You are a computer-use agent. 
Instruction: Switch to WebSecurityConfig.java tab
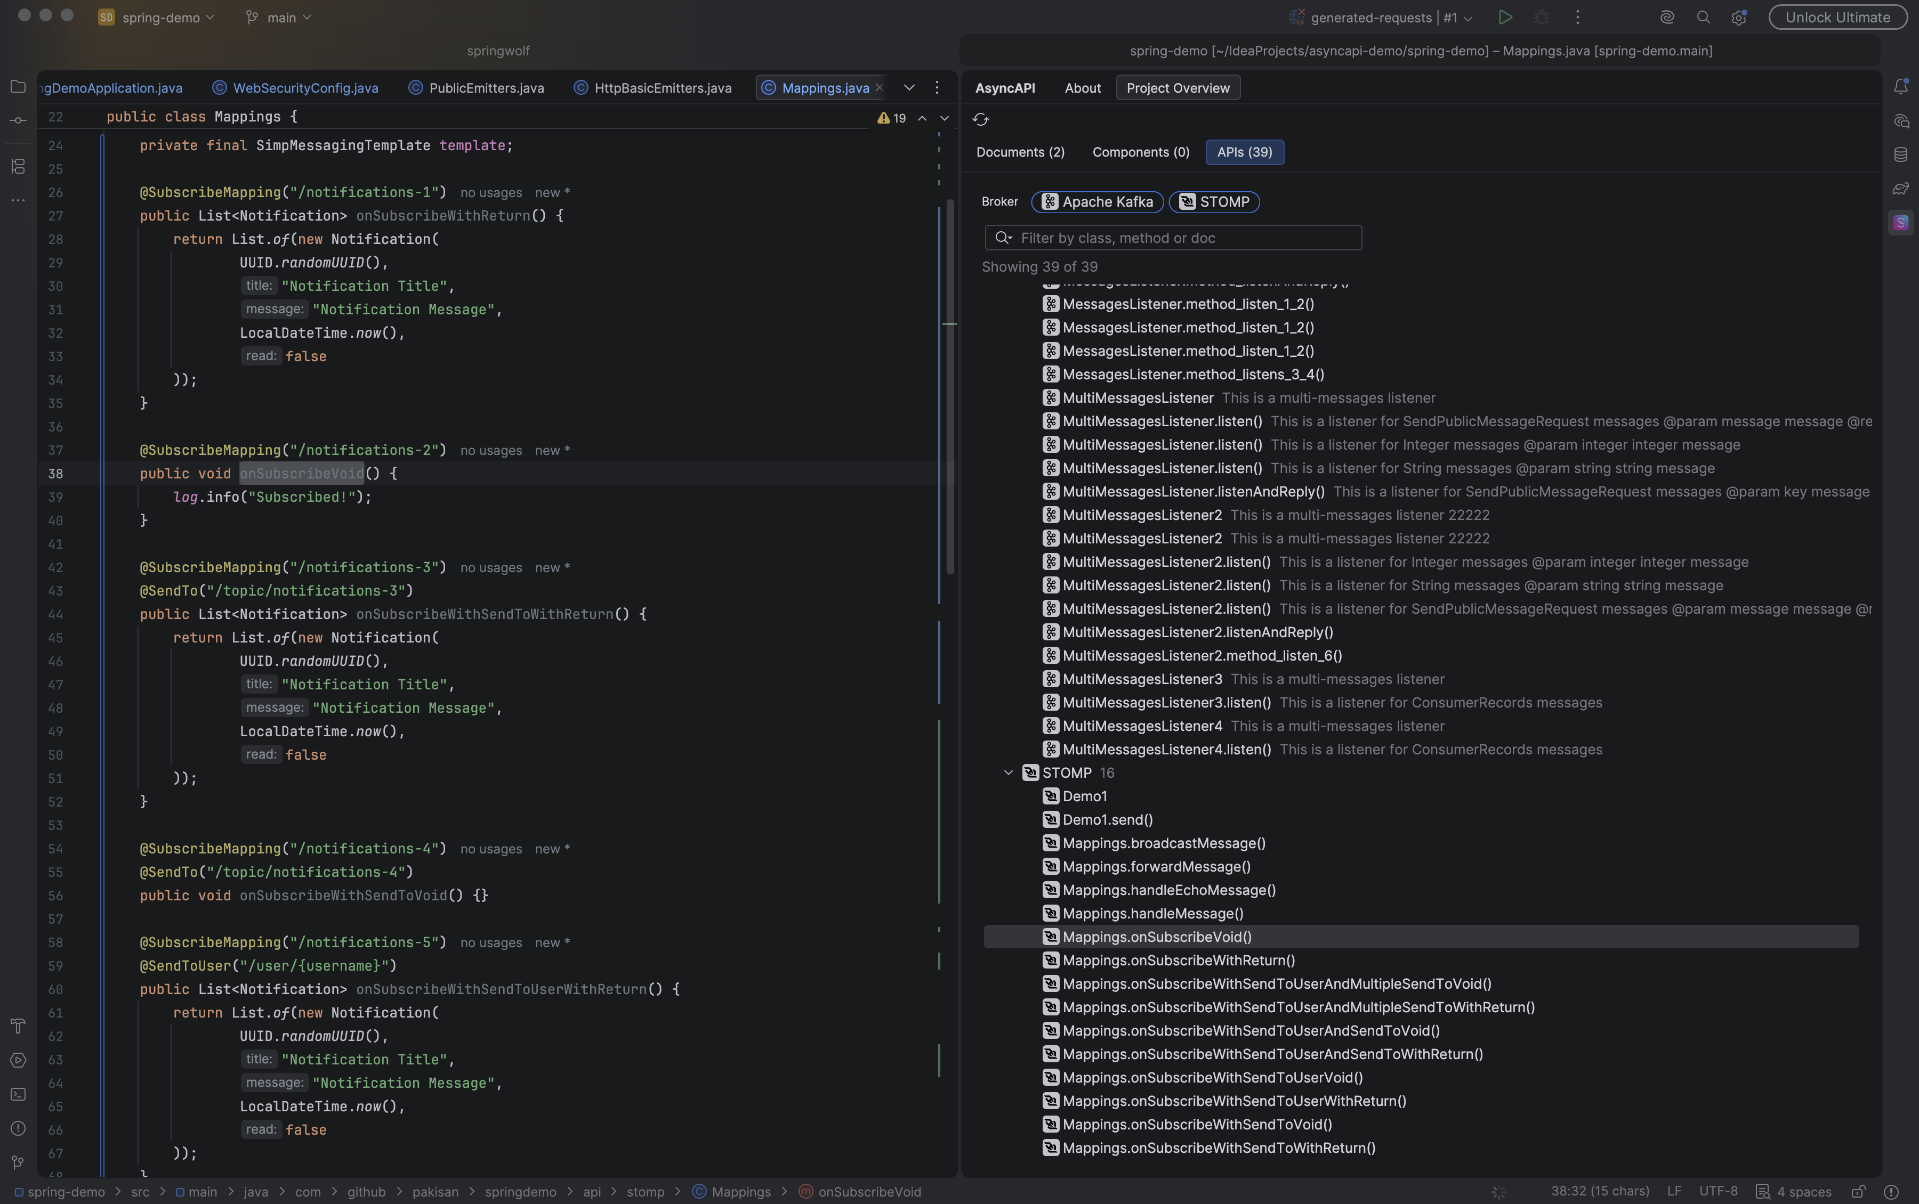[x=295, y=87]
